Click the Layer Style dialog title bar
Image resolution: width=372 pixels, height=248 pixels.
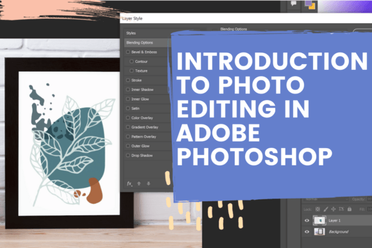click(x=246, y=18)
